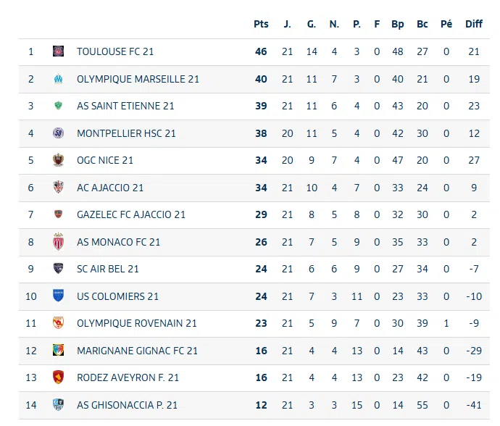
Task: Click the Rodez Aveyron club crest
Action: pyautogui.click(x=59, y=377)
